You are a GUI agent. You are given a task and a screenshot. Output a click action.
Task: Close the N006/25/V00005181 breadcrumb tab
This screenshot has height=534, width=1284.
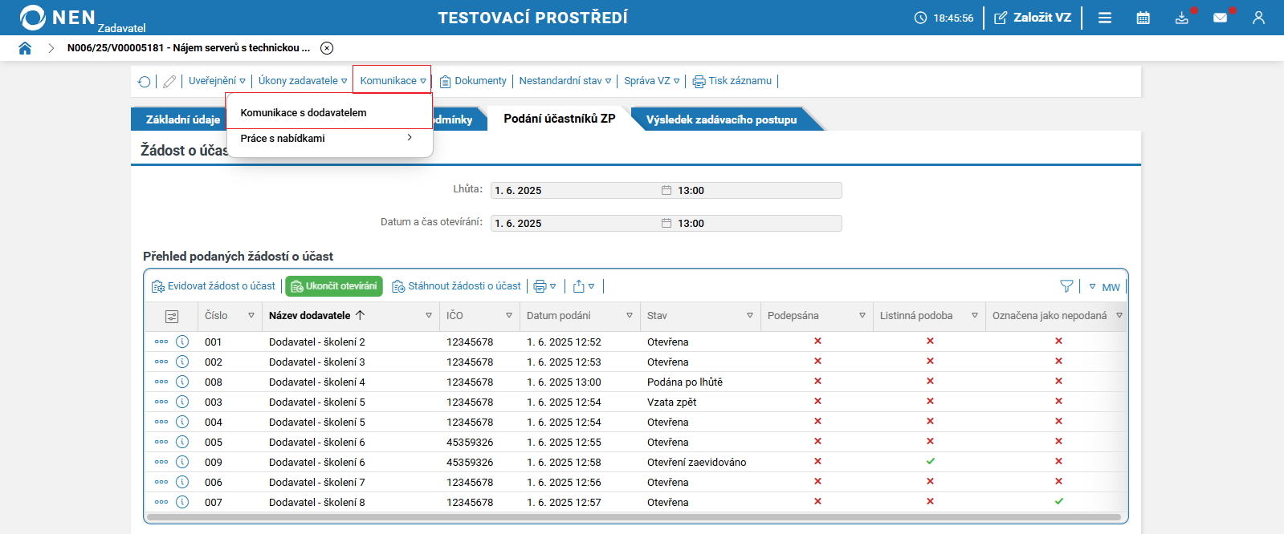coord(327,48)
